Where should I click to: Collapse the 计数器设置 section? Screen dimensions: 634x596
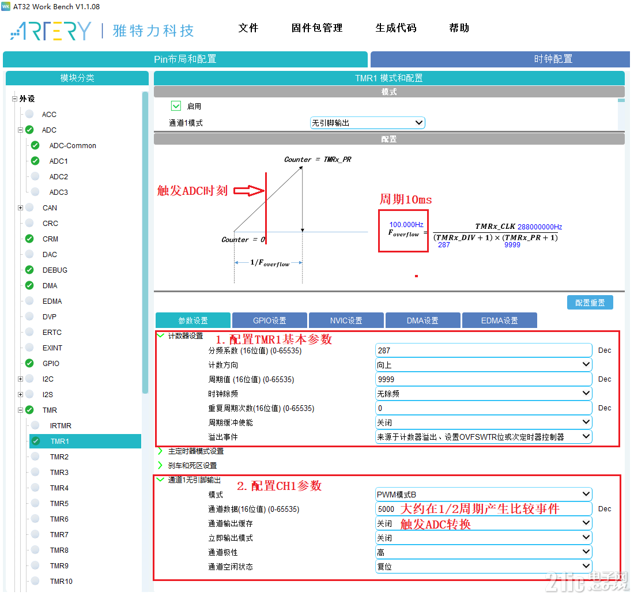pyautogui.click(x=160, y=335)
